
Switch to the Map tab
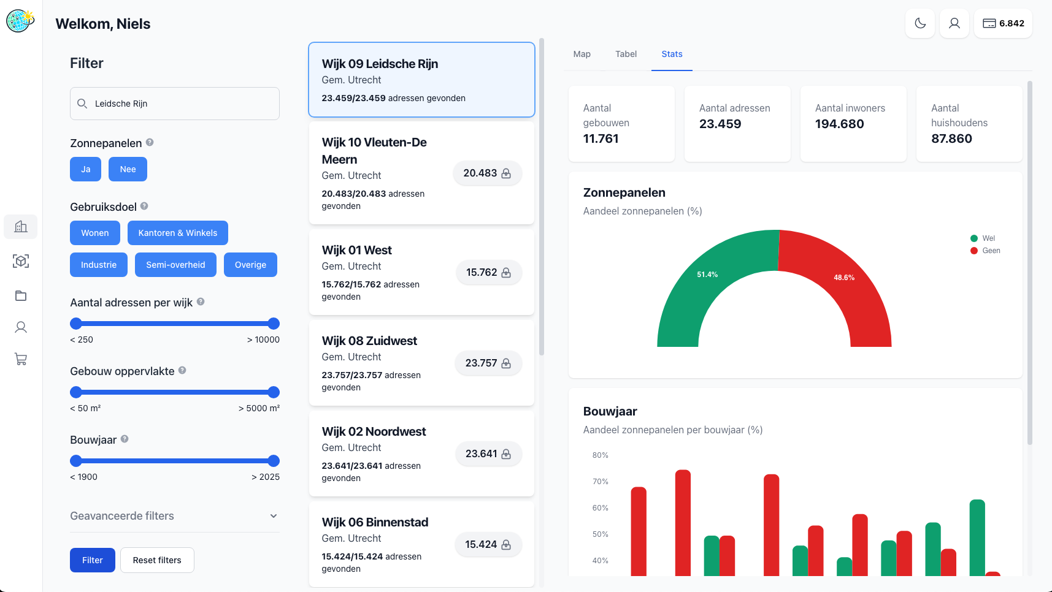(582, 54)
